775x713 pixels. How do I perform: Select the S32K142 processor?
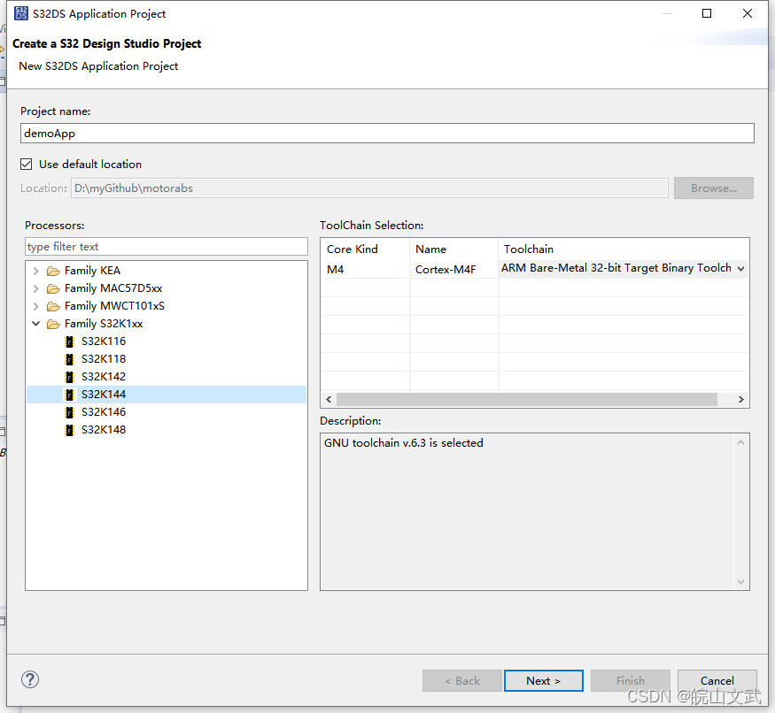[x=104, y=377]
